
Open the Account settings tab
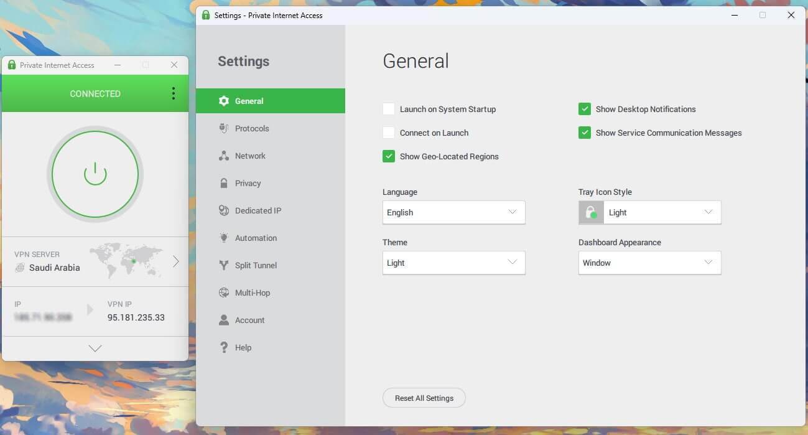coord(271,320)
